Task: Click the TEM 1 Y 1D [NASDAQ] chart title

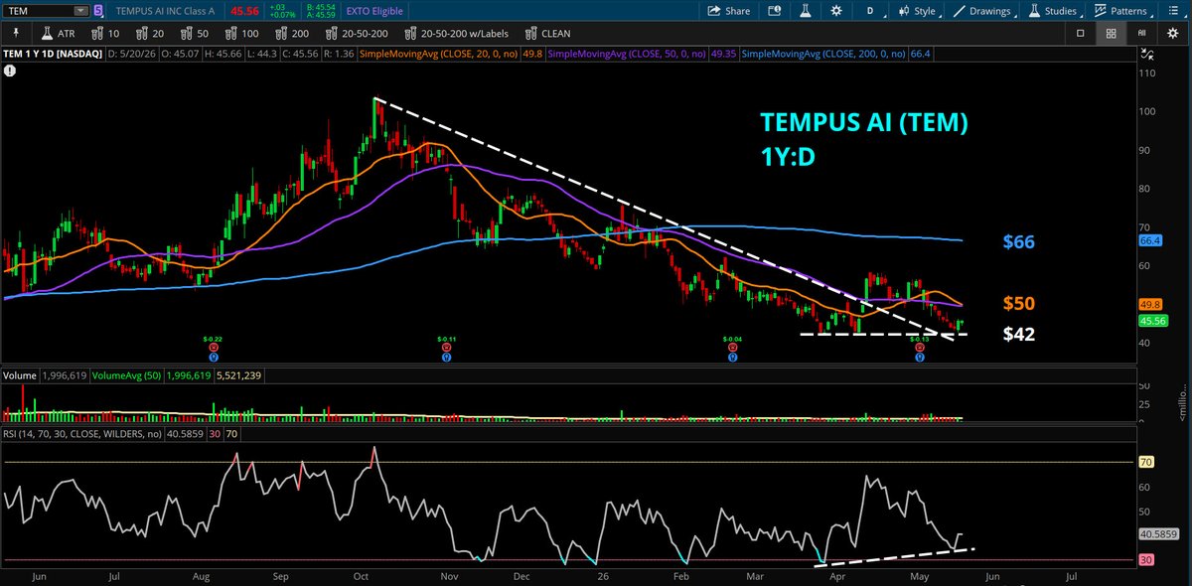Action: pyautogui.click(x=54, y=53)
